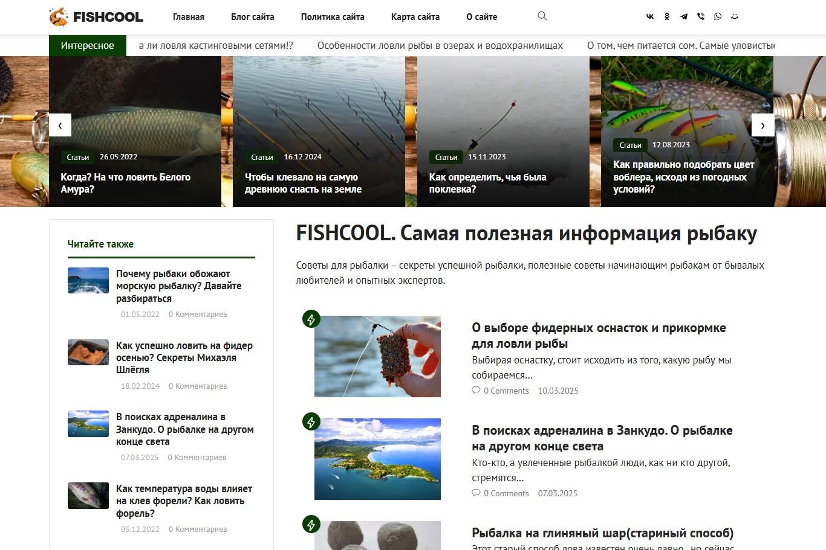Viewport: 826px width, 550px height.
Task: Open comments link for 07.03.2025 sidebar post
Action: 197,457
